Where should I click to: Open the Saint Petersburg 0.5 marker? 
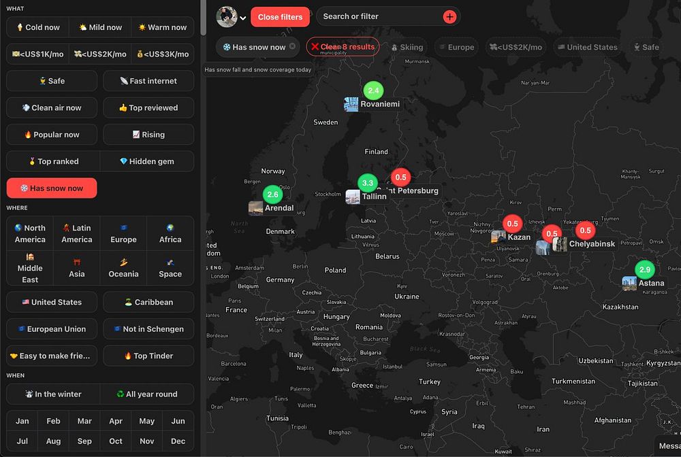point(401,177)
